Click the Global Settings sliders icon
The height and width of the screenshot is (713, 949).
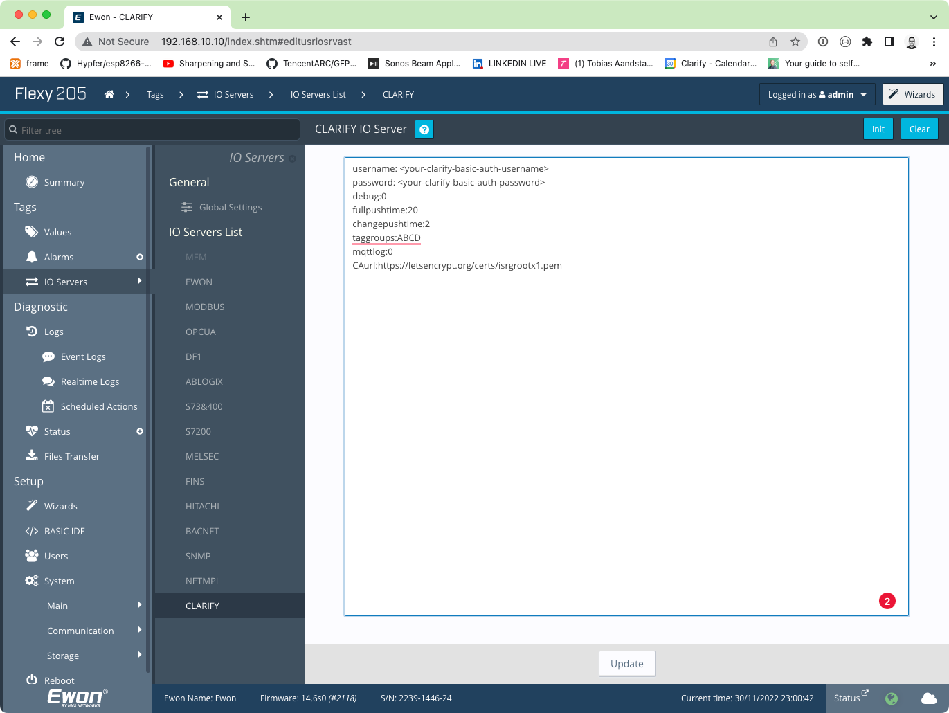coord(187,207)
